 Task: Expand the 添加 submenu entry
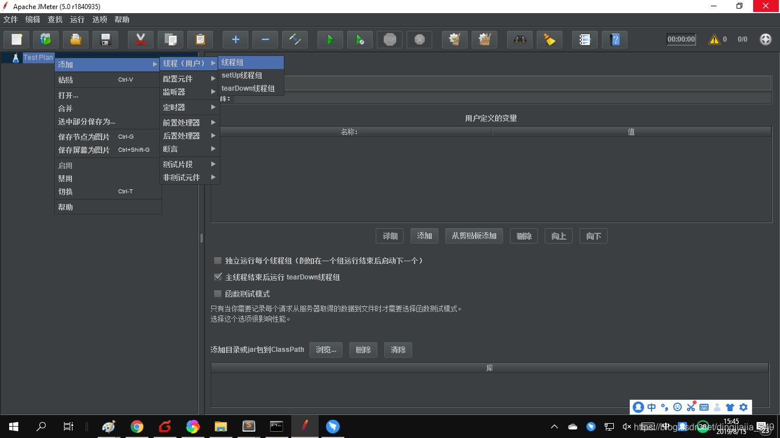click(x=107, y=64)
